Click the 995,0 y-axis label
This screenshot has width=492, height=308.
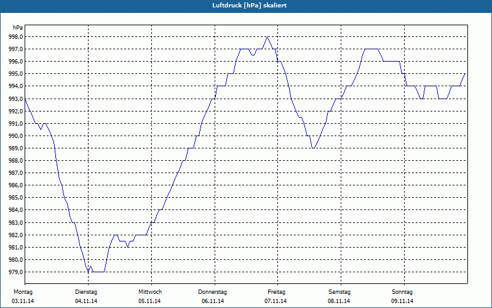click(16, 74)
